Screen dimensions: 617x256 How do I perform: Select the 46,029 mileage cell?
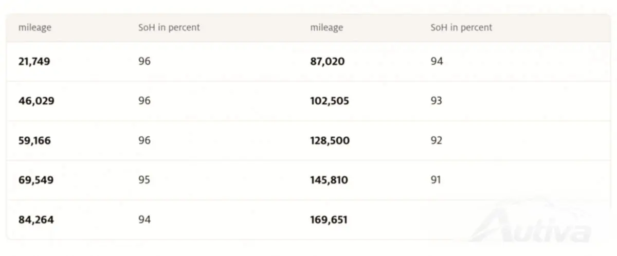point(36,101)
